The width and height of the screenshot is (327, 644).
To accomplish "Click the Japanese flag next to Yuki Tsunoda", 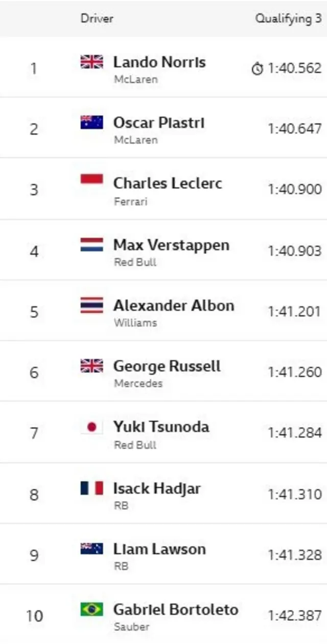I will pyautogui.click(x=92, y=427).
